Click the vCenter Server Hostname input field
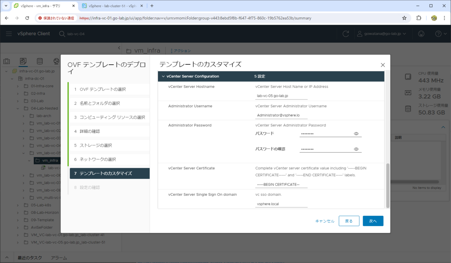This screenshot has width=451, height=263. pos(281,96)
